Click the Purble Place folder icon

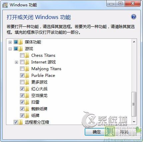tap(27, 76)
